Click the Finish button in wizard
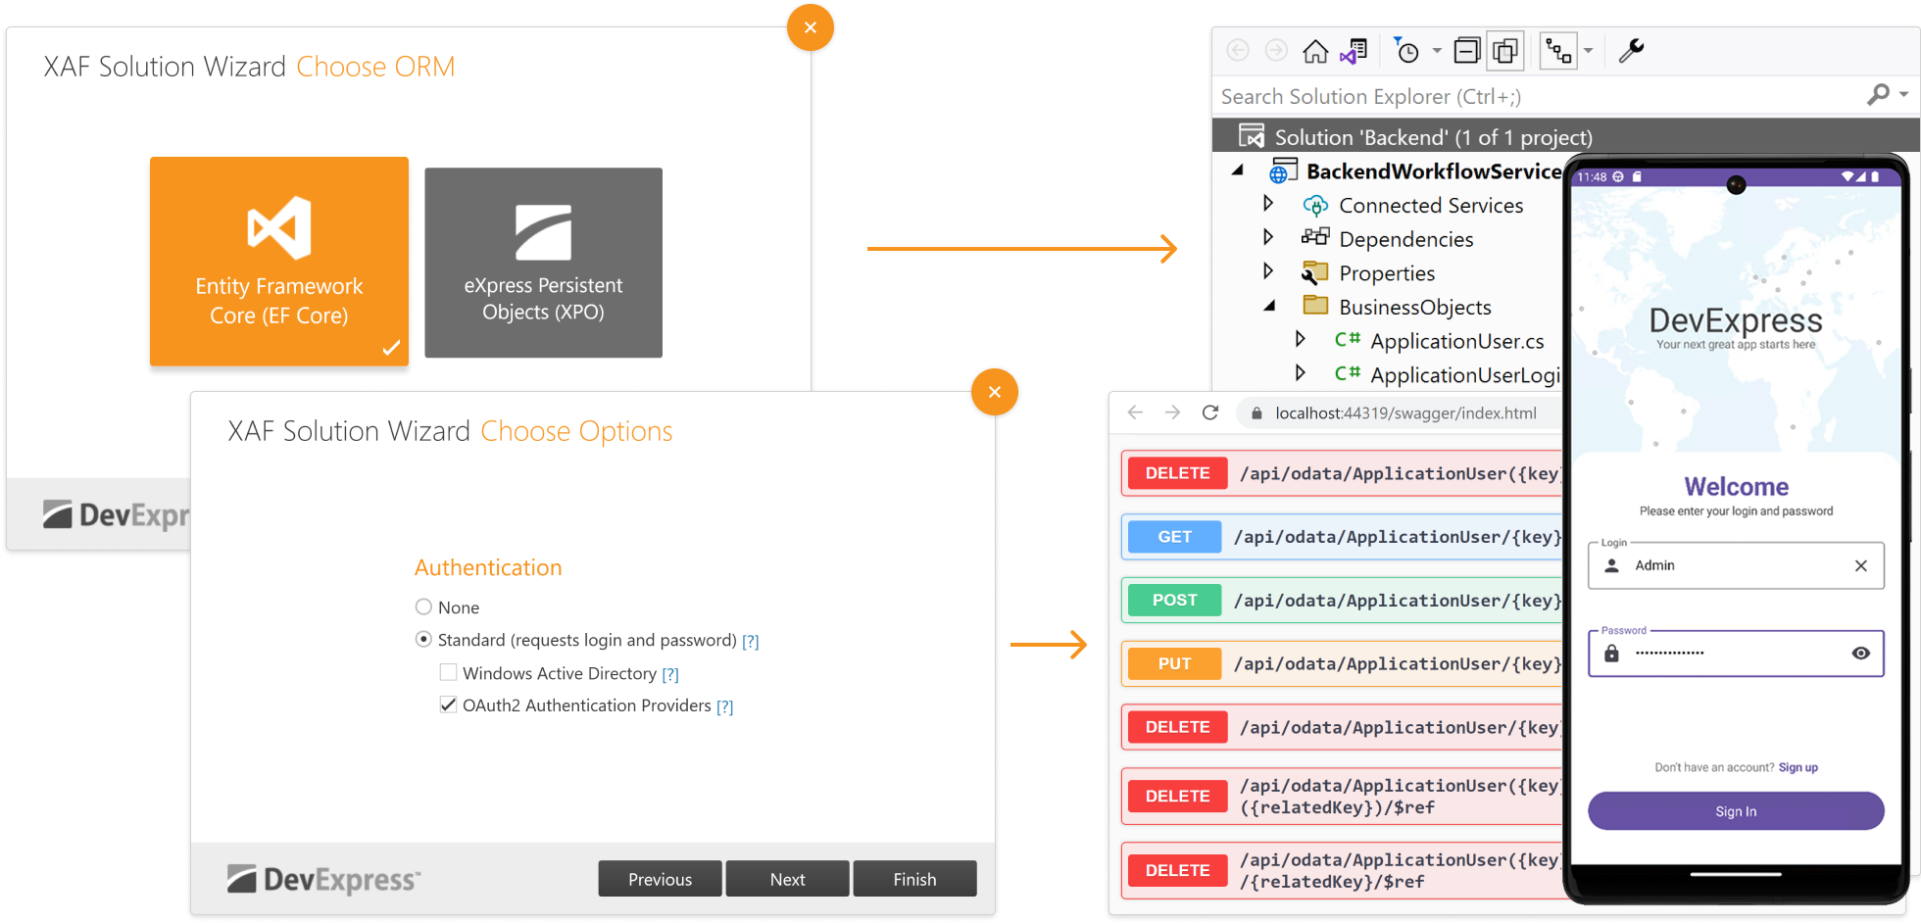This screenshot has width=1921, height=923. [913, 879]
